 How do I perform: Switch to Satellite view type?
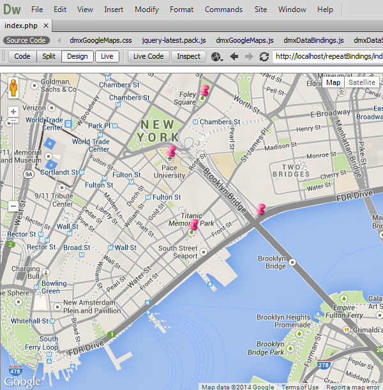(x=361, y=82)
